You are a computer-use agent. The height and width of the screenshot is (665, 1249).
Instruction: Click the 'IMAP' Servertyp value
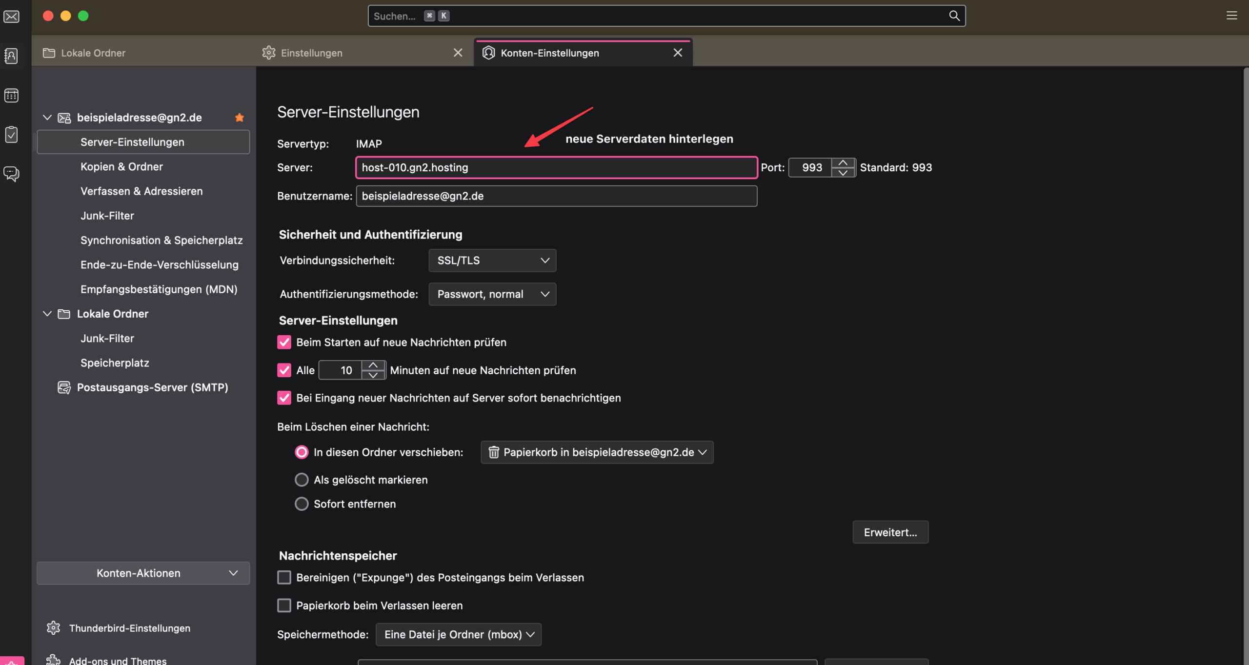pos(369,143)
